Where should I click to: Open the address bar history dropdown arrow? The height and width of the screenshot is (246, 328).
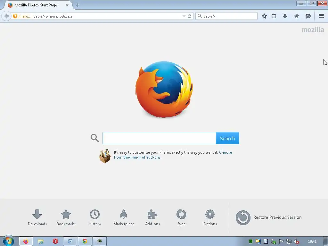[184, 16]
